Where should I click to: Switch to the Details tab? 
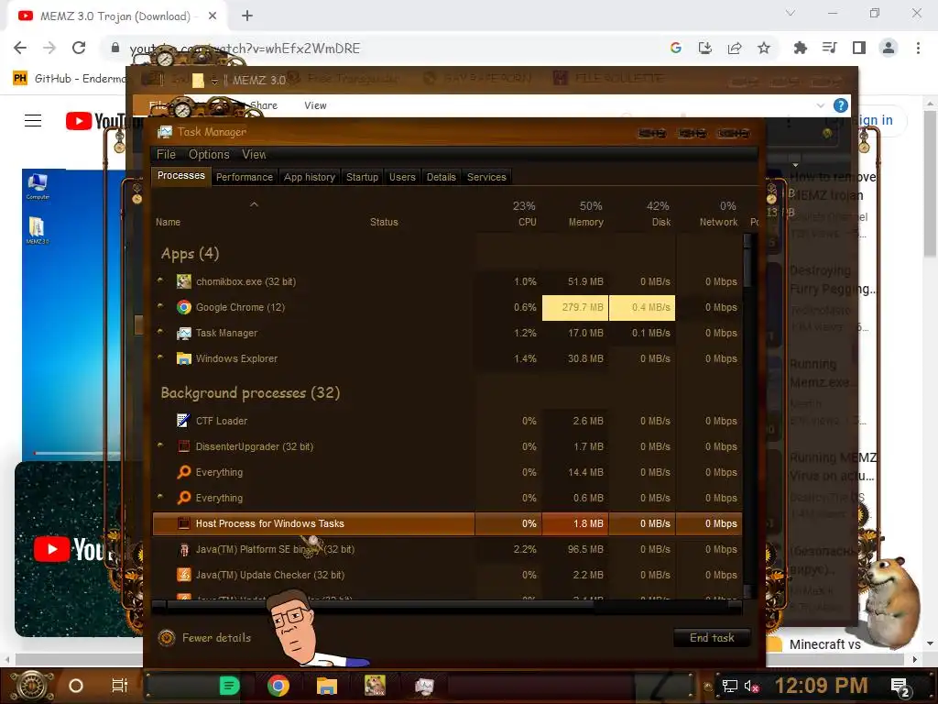point(441,177)
